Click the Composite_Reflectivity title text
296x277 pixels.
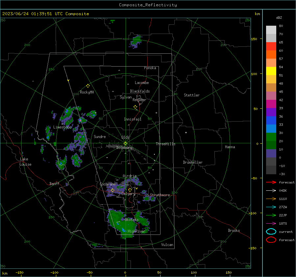(148, 5)
